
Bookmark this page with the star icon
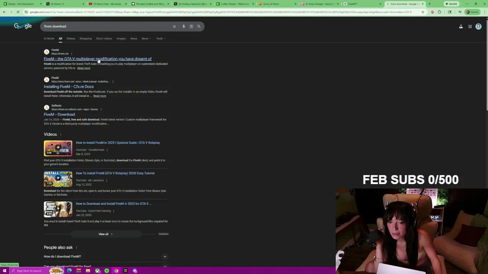pos(423,12)
